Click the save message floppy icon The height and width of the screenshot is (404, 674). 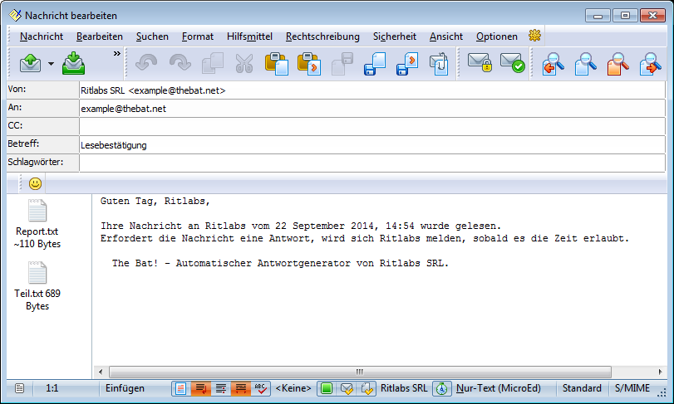click(x=375, y=64)
